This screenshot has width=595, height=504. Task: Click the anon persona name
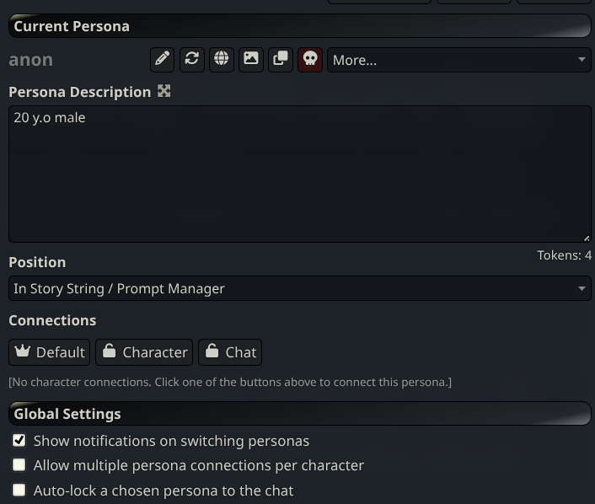31,60
